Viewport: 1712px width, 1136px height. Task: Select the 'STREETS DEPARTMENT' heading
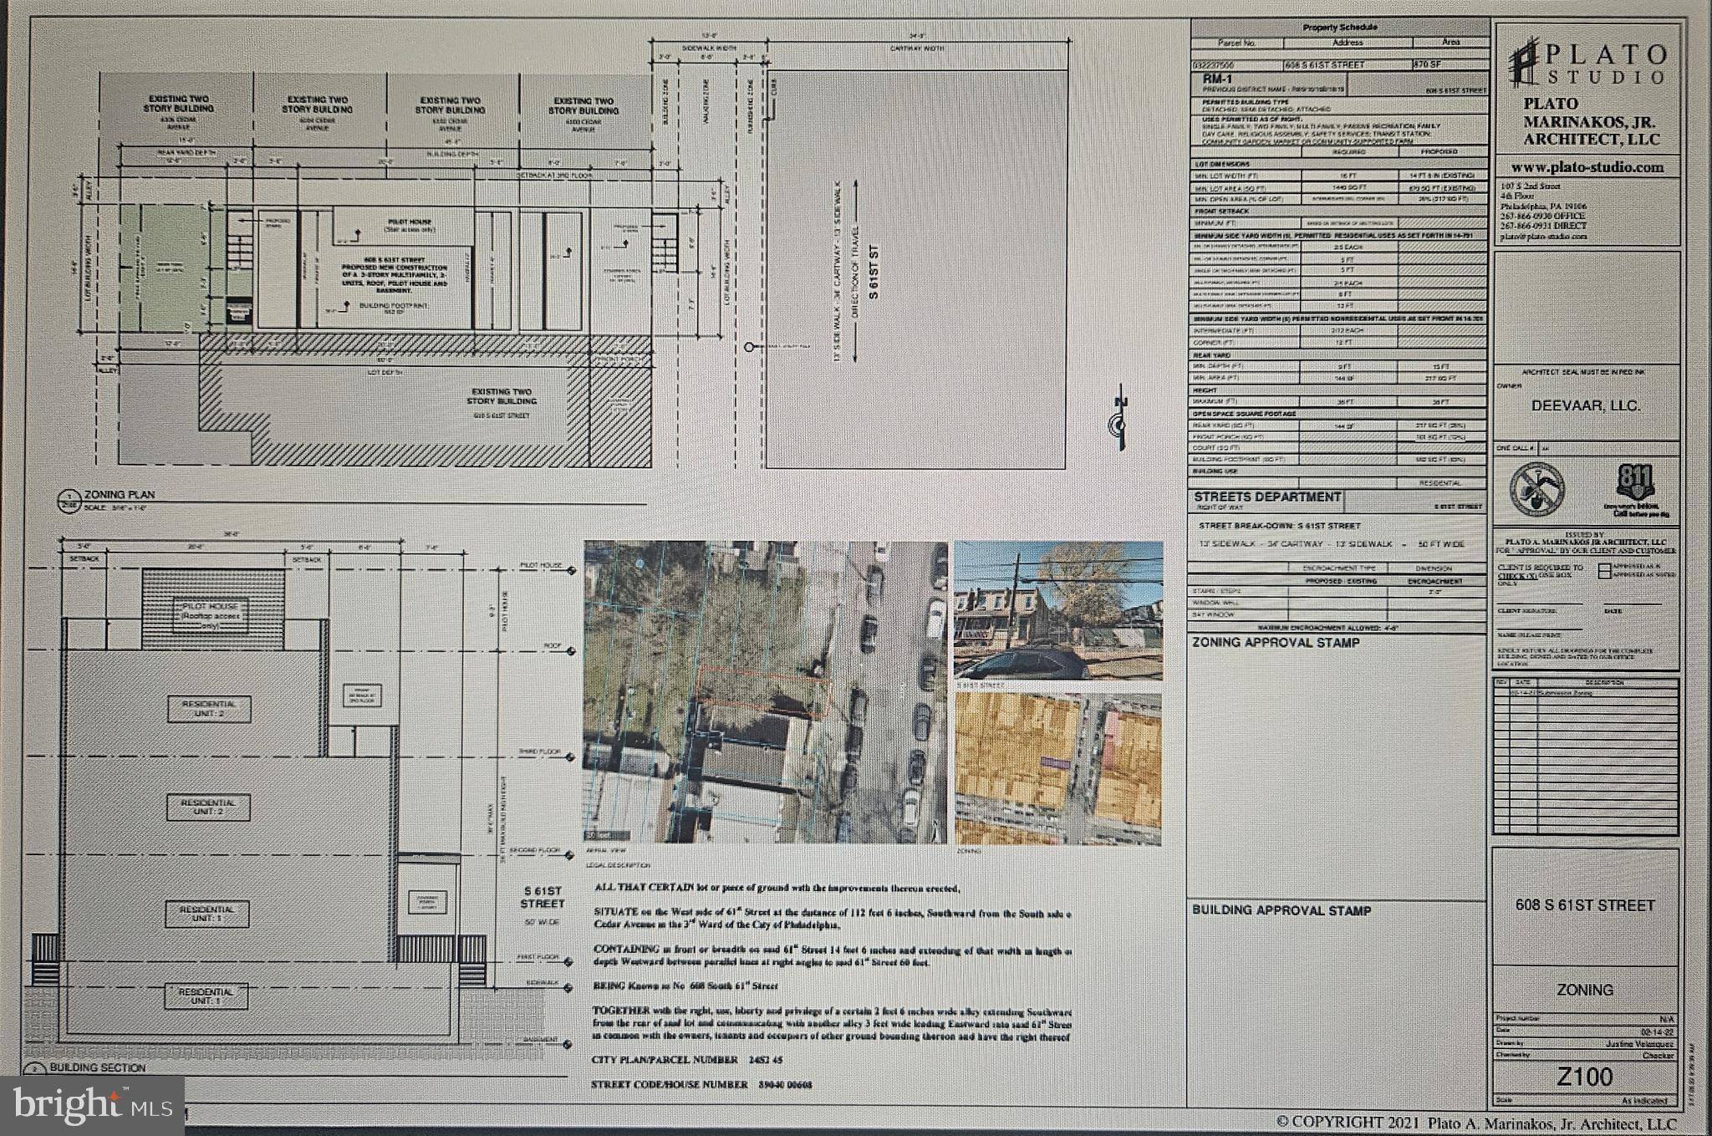click(1266, 497)
